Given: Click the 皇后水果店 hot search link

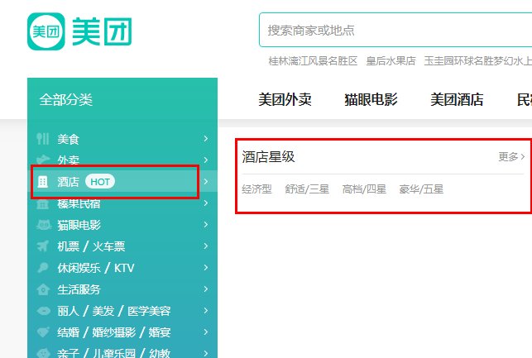Looking at the screenshot, I should (391, 60).
